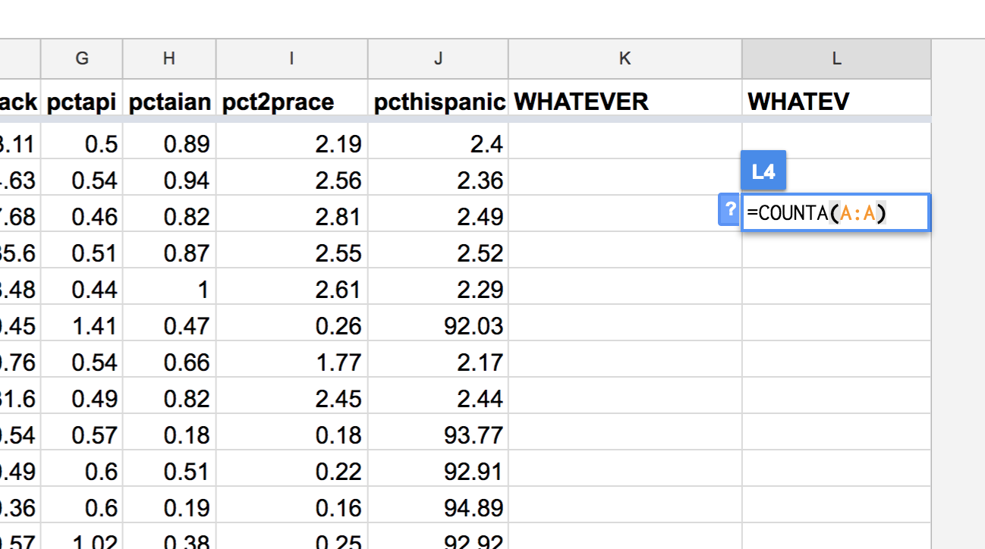The height and width of the screenshot is (549, 985).
Task: Click into the =COUNTA(A:A) formula editor
Action: coord(836,213)
